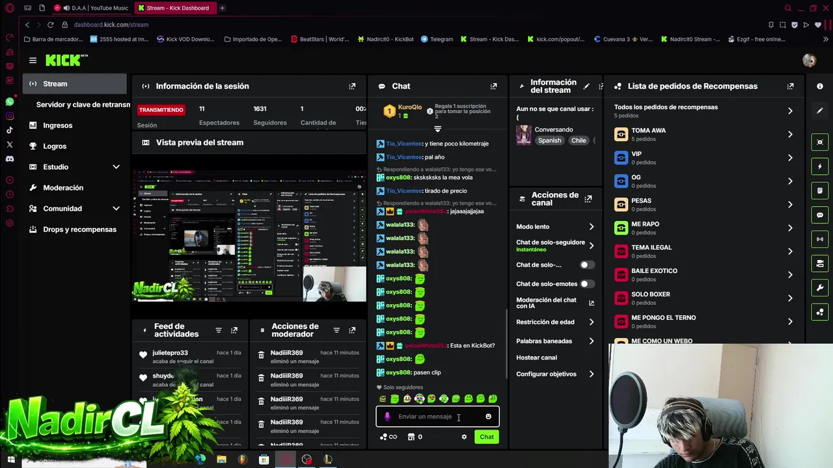This screenshot has width=833, height=468.
Task: Open Discord from the browser sidebar
Action: [x=9, y=159]
